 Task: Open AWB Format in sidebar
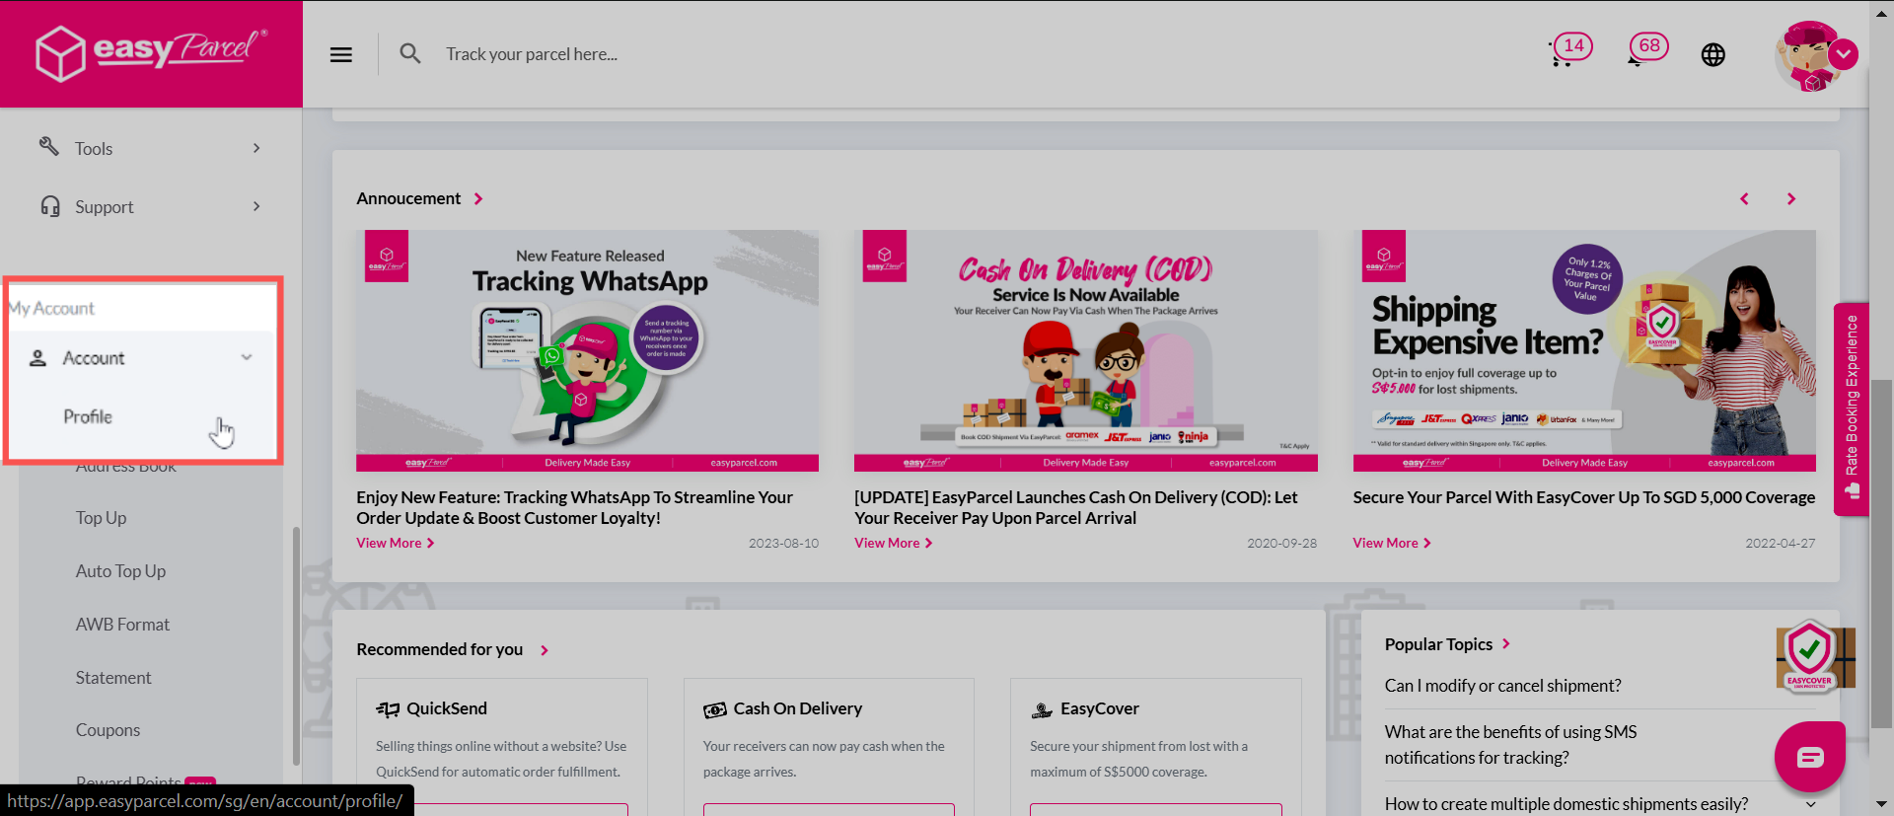122,625
